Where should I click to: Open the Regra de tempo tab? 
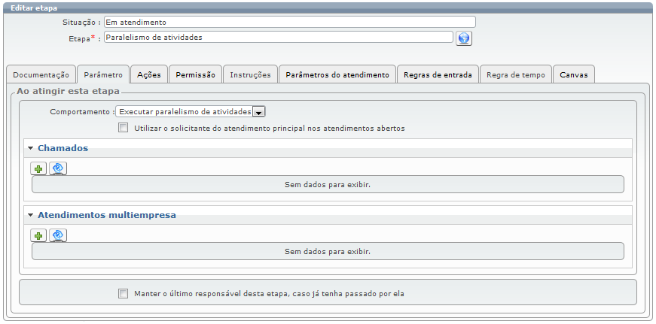point(515,75)
